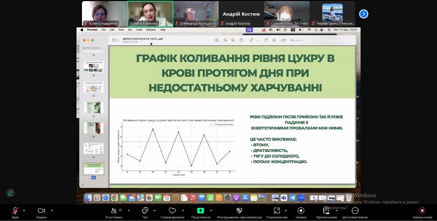Click the Preview search field

pyautogui.click(x=322, y=40)
